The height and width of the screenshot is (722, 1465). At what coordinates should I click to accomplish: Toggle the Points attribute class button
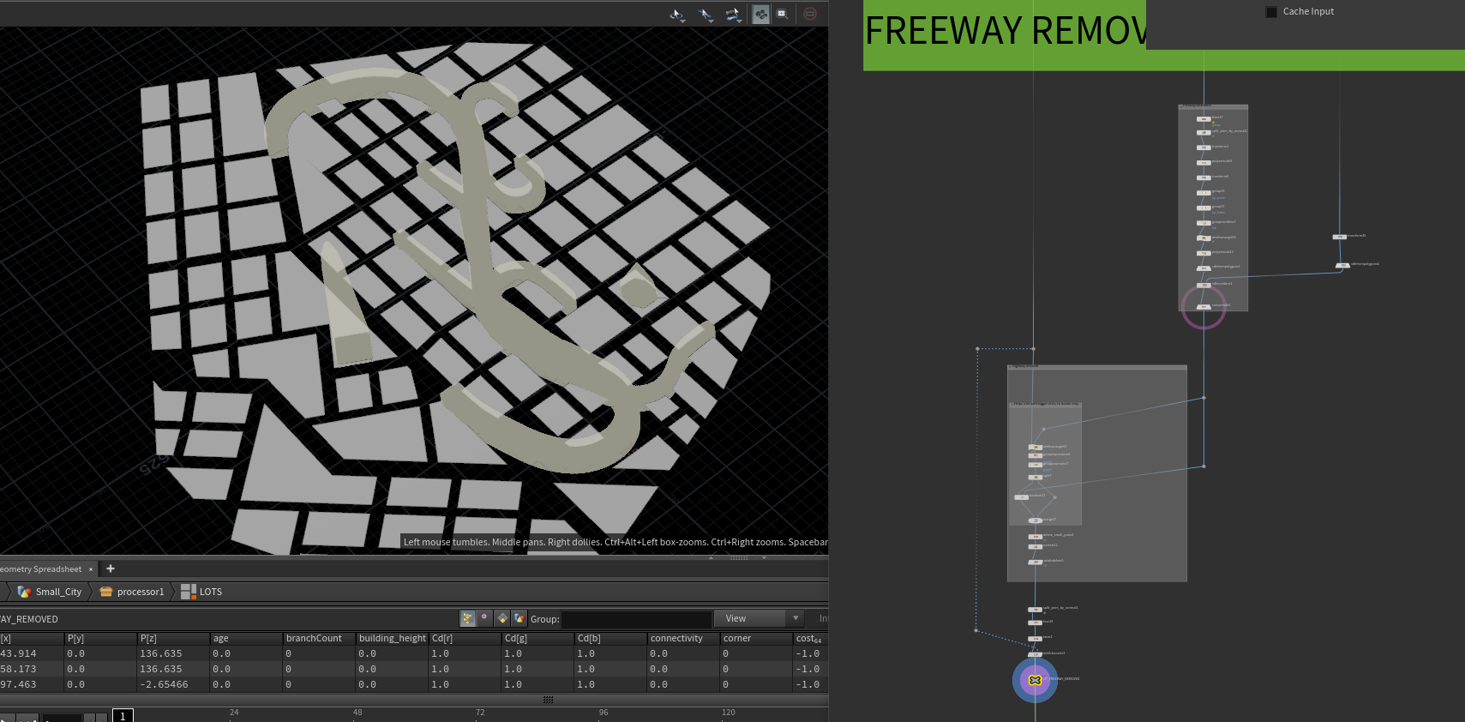[x=467, y=618]
